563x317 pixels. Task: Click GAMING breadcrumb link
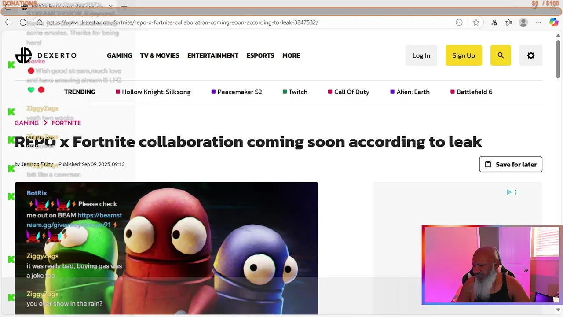coord(26,123)
